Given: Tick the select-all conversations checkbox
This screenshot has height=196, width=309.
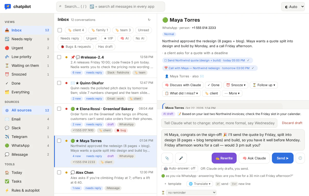Looking at the screenshot, I should pyautogui.click(x=60, y=30).
